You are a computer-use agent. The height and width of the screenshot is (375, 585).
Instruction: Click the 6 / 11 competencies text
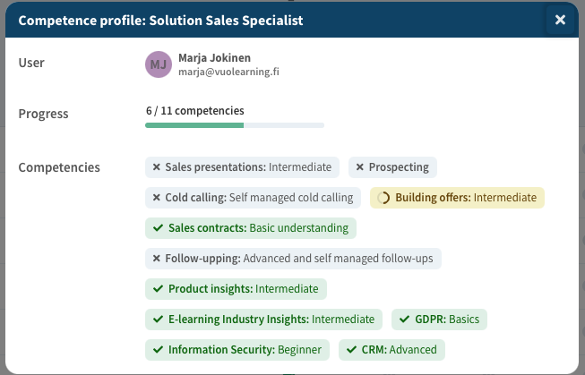click(x=194, y=111)
